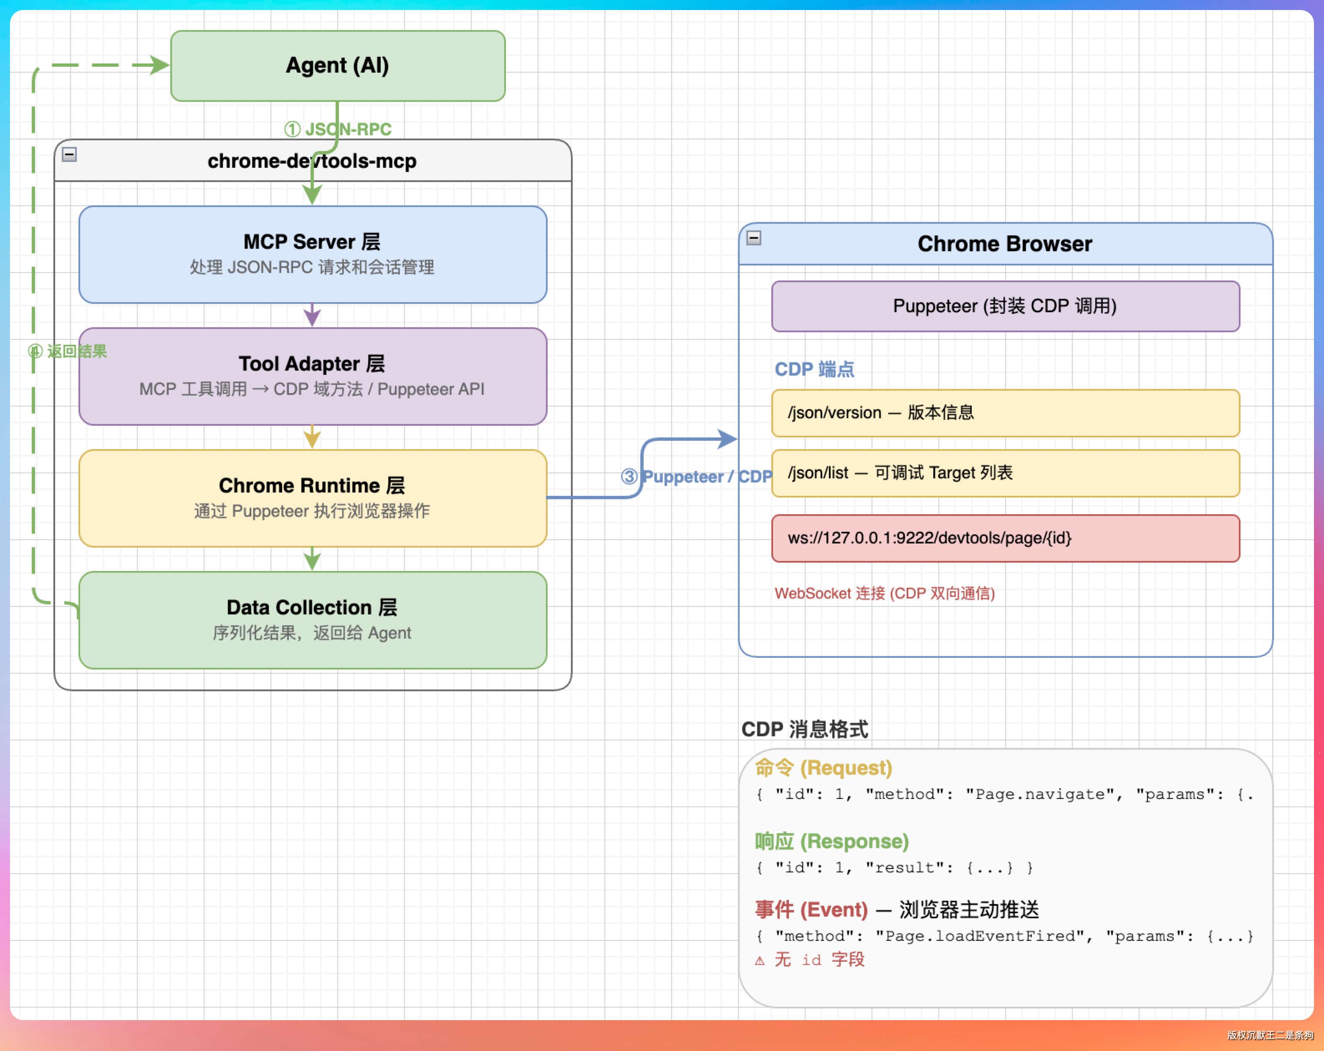
Task: Click the 序列化结果，返回给 Agent subtitle
Action: click(312, 633)
